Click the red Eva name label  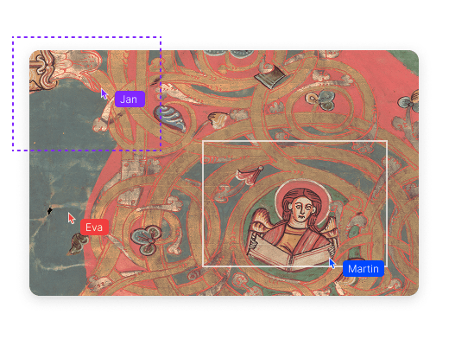pos(94,227)
